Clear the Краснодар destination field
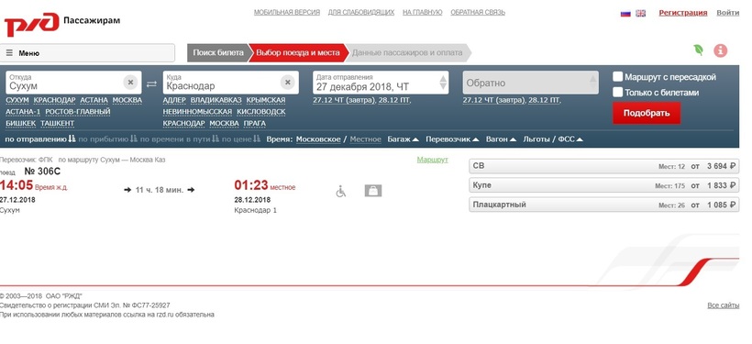Viewport: 752px width, 344px height. pos(287,83)
